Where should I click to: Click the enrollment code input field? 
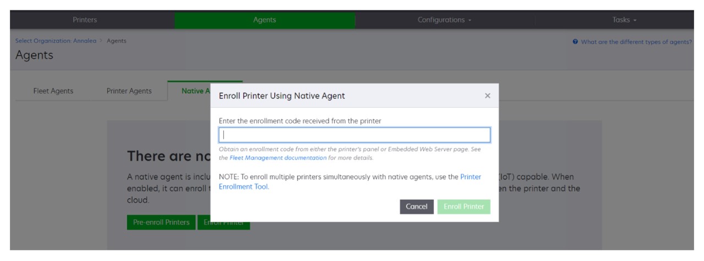pos(354,135)
